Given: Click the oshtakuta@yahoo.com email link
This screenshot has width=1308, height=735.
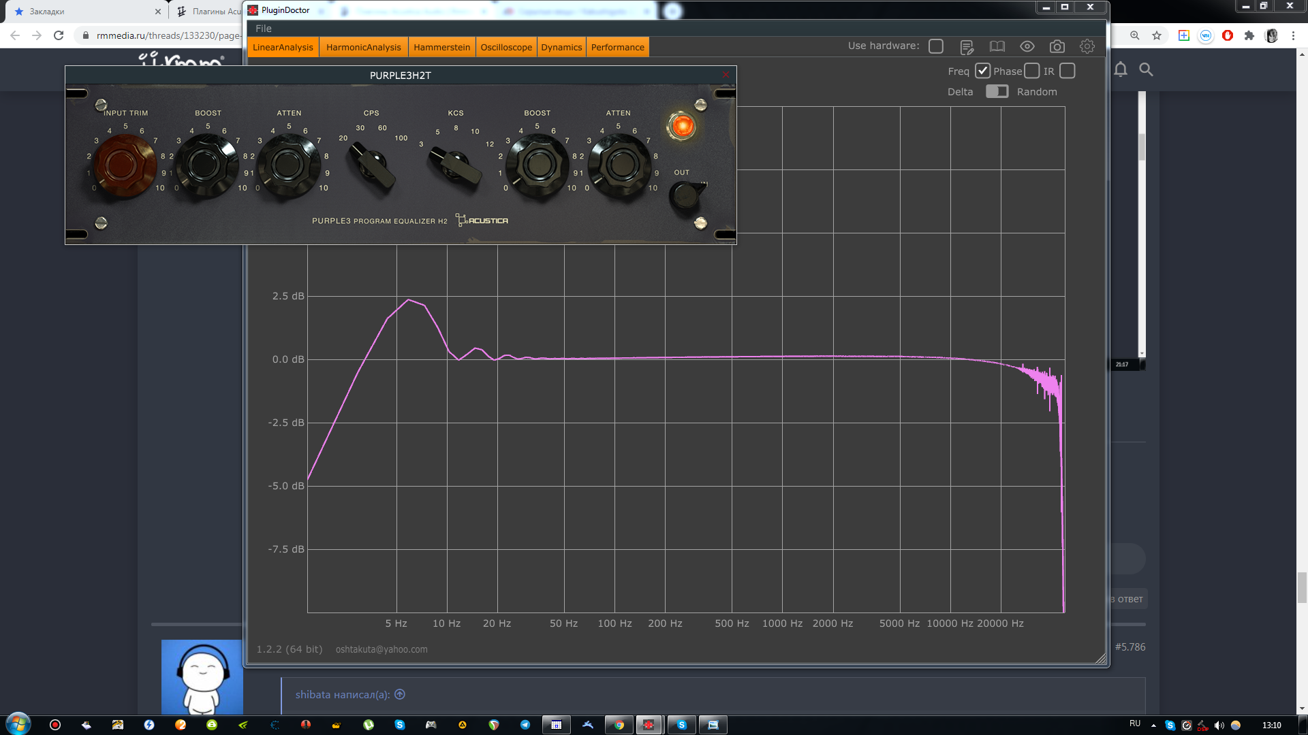Looking at the screenshot, I should 381,649.
